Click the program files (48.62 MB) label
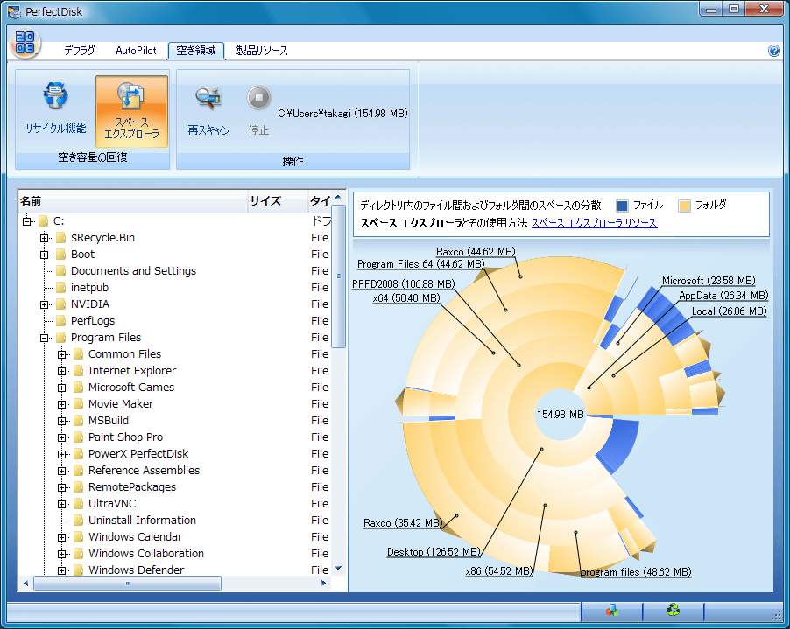This screenshot has height=629, width=790. (x=636, y=571)
